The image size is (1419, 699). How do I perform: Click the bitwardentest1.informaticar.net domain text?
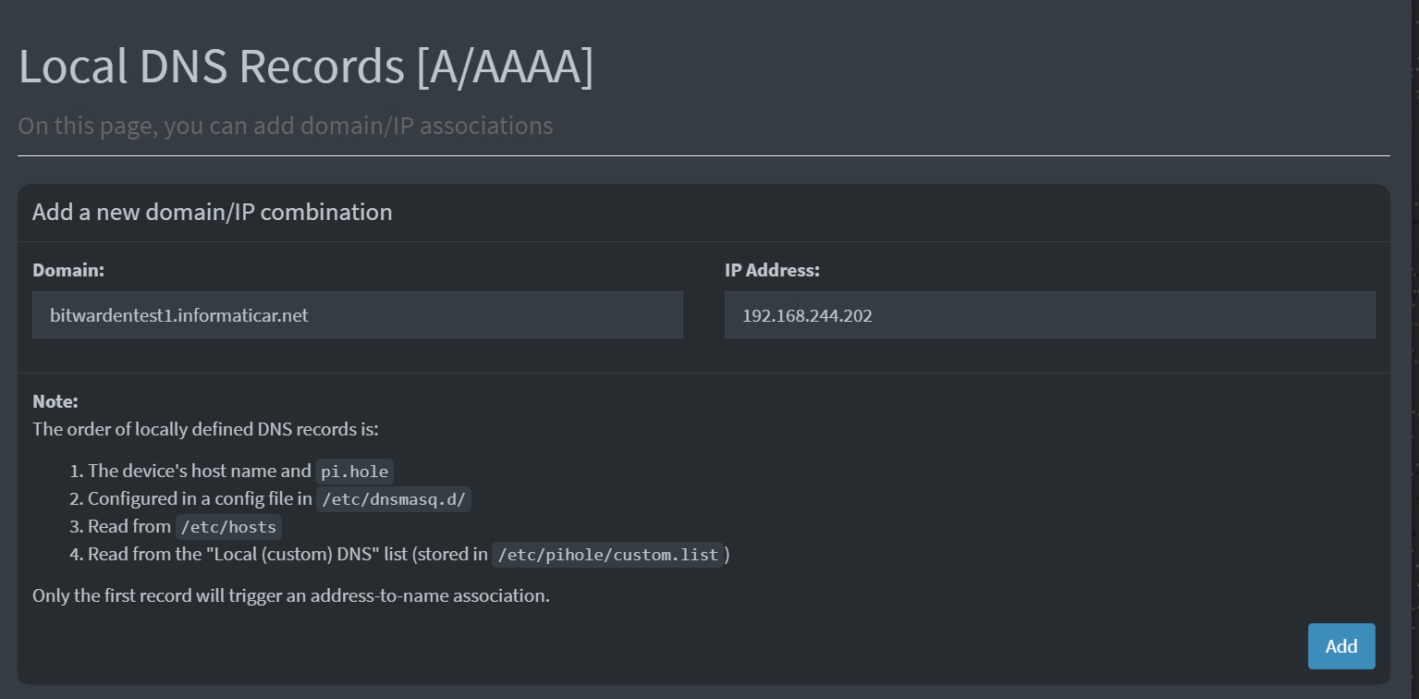[x=179, y=315]
